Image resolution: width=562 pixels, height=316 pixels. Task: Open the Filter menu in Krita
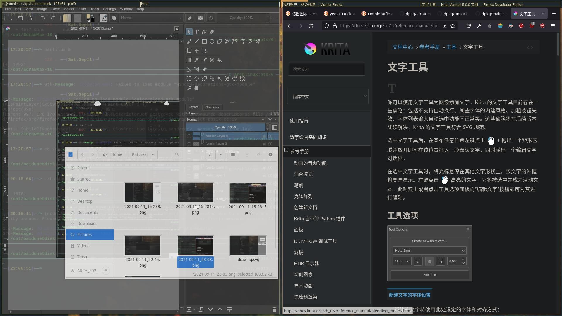(x=82, y=9)
